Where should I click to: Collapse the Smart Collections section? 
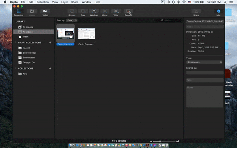point(15,43)
